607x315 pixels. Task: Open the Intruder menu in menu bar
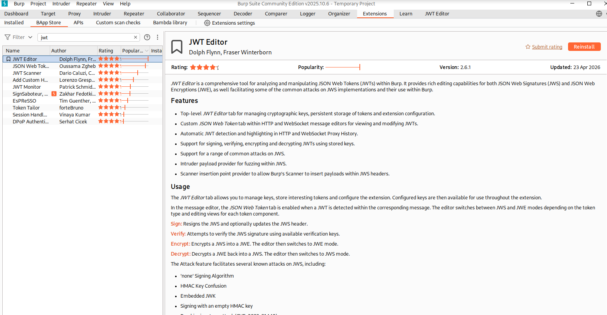point(61,3)
